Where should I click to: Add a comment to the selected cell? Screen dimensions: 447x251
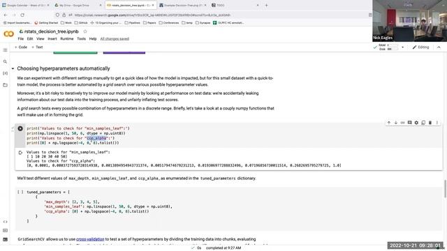tap(409, 123)
